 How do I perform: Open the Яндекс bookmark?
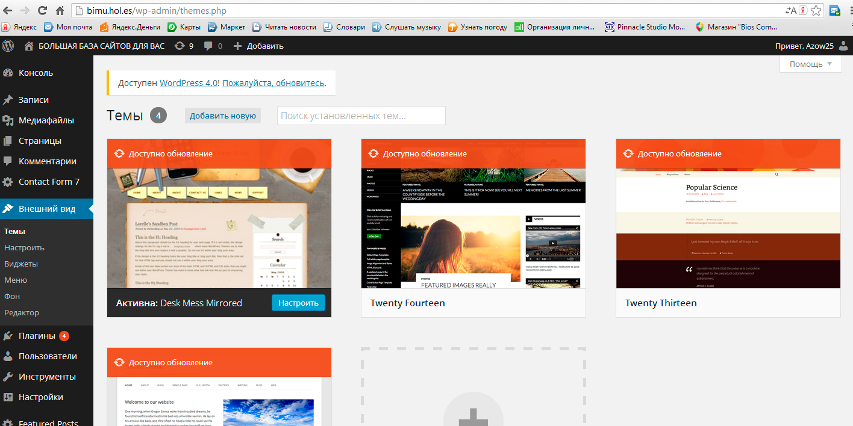click(x=19, y=27)
